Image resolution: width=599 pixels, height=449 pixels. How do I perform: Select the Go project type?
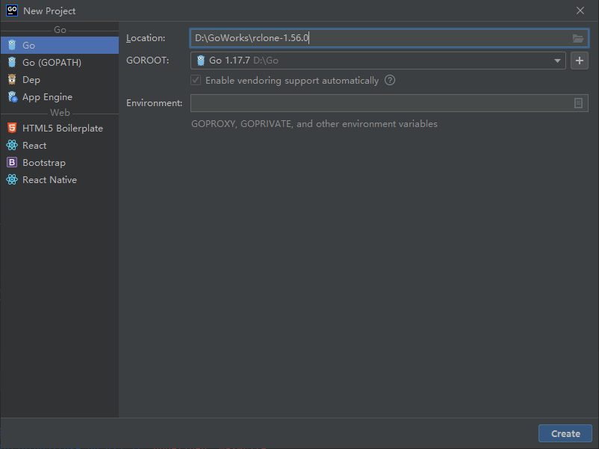[60, 45]
